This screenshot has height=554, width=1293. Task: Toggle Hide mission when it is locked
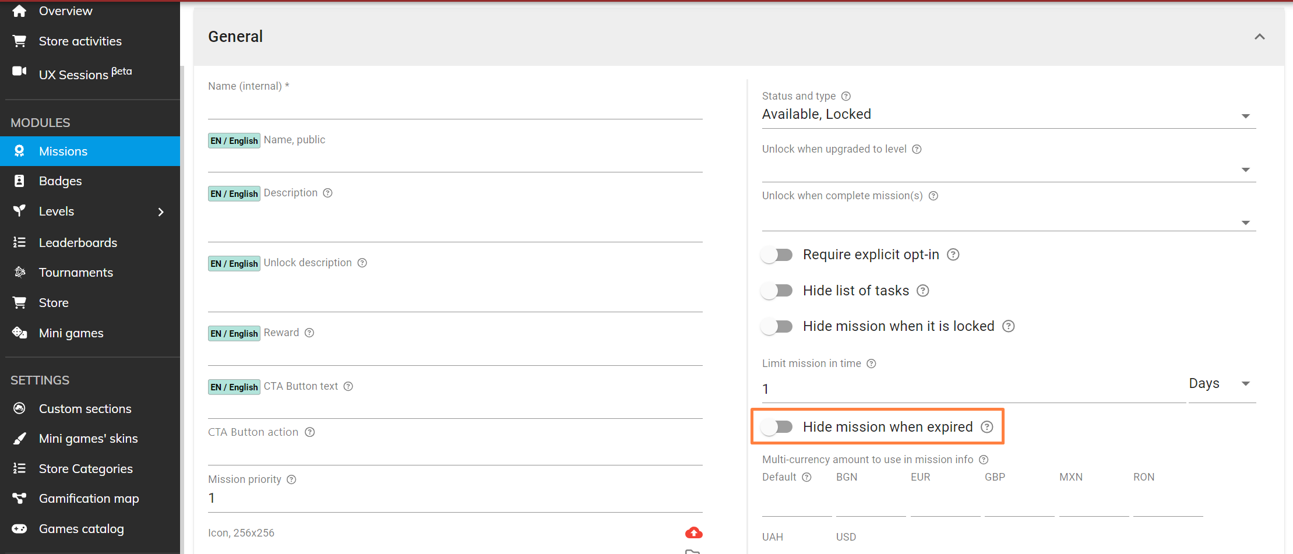click(777, 326)
